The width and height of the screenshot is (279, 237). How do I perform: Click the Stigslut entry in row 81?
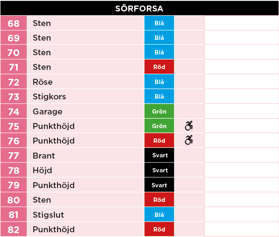tap(48, 215)
